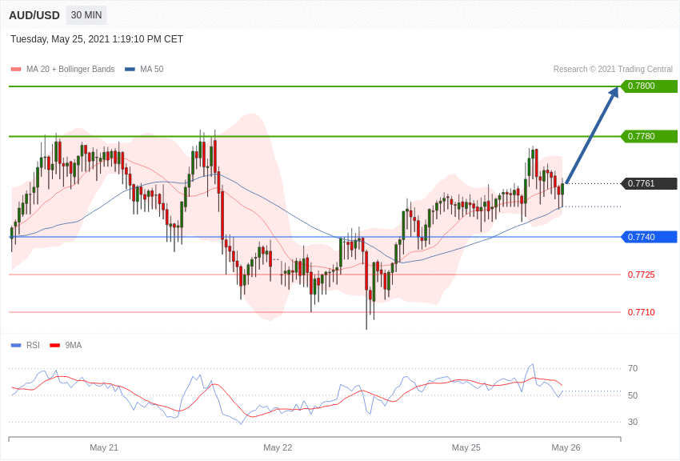Click the 30 MIN timeframe badge
The width and height of the screenshot is (680, 461).
(x=86, y=15)
